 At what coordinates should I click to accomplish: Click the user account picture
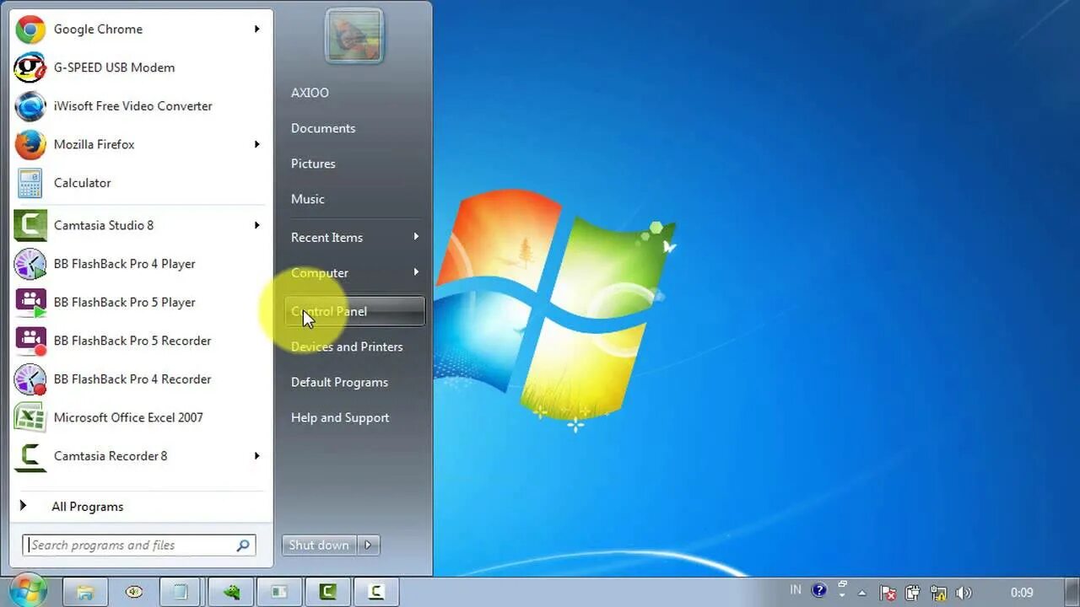point(354,37)
